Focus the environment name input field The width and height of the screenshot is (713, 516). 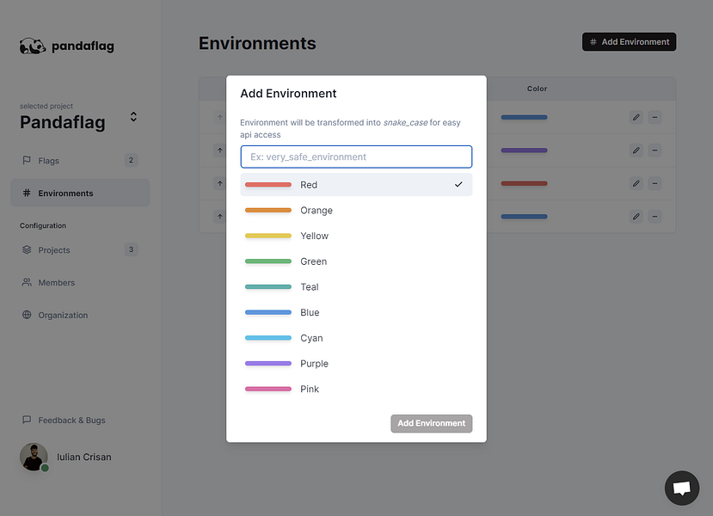pos(356,157)
